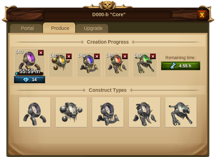The width and height of the screenshot is (216, 157).
Task: Remove the red construct from queue
Action: pos(125,56)
